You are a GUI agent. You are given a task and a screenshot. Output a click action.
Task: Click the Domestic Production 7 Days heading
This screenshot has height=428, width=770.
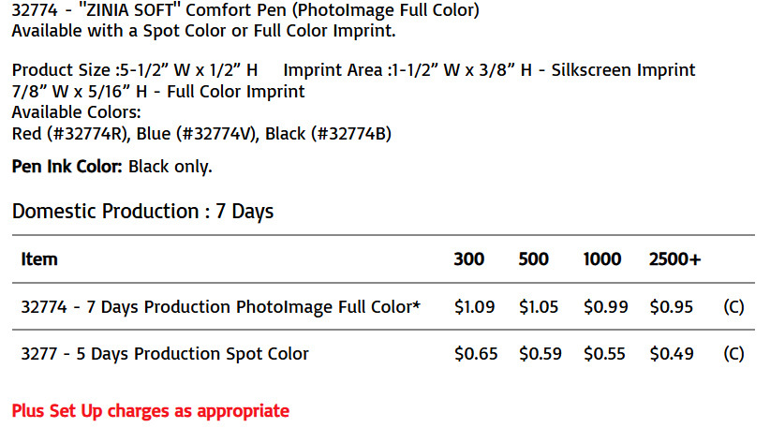(142, 212)
